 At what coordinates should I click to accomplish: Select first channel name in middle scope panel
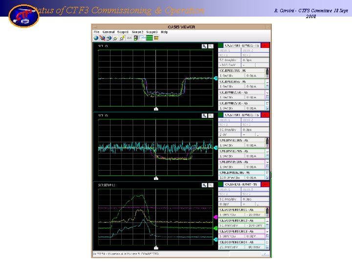[x=242, y=140]
